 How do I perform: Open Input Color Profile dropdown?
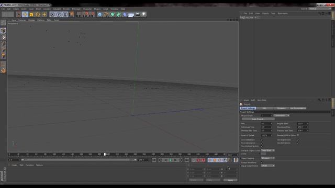click(x=267, y=166)
